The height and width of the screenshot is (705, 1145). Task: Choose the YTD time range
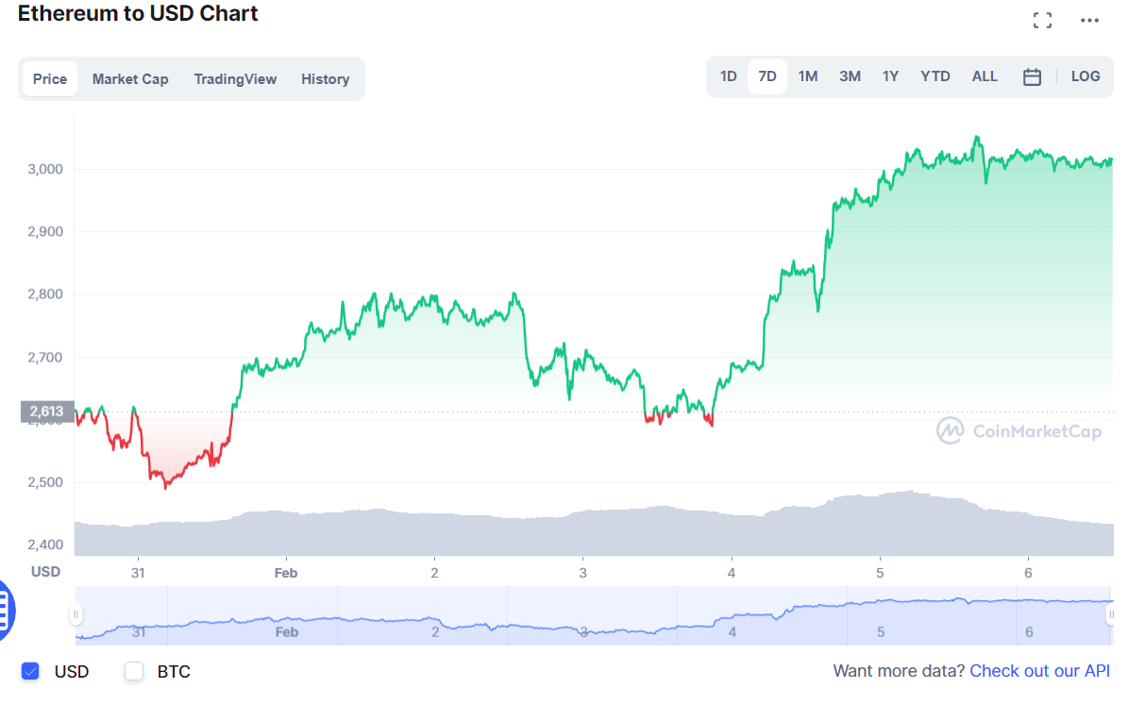[x=935, y=76]
